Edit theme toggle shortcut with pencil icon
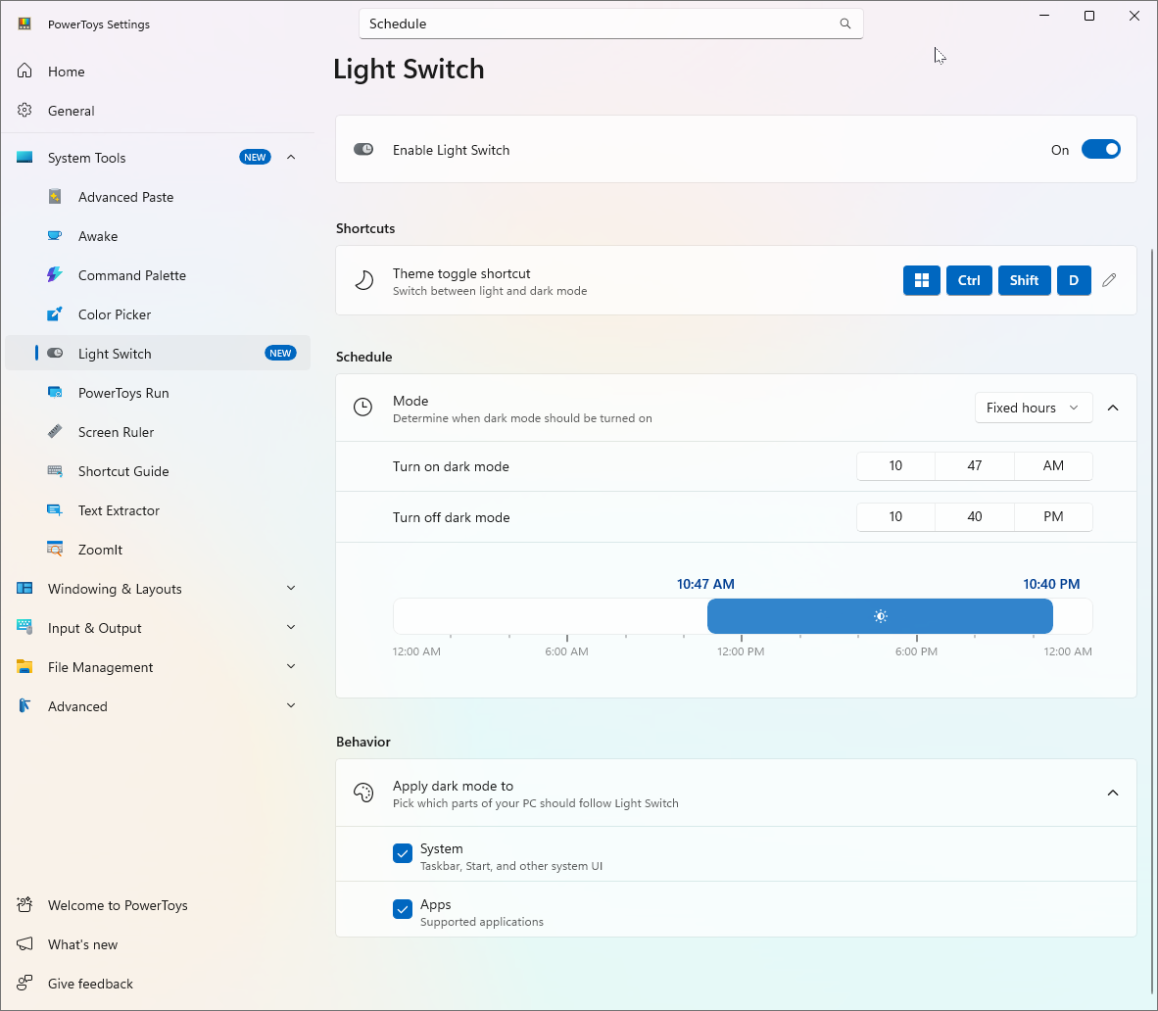1158x1011 pixels. click(1109, 280)
